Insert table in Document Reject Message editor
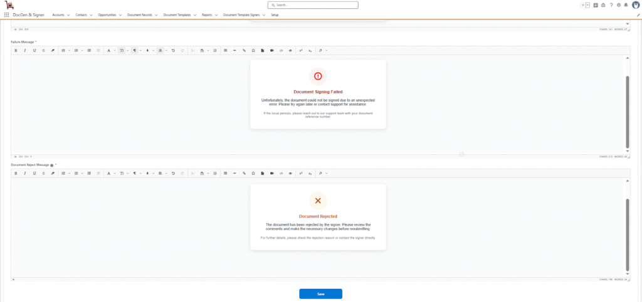 [x=225, y=173]
